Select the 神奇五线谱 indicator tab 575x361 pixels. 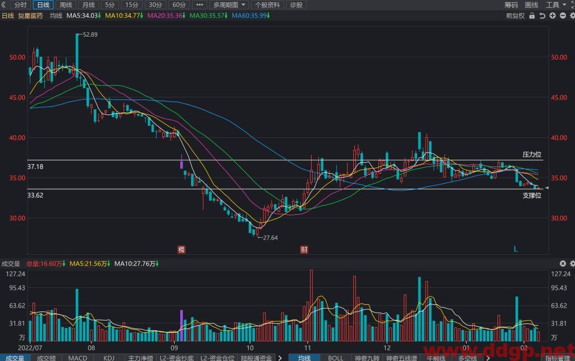coord(401,358)
